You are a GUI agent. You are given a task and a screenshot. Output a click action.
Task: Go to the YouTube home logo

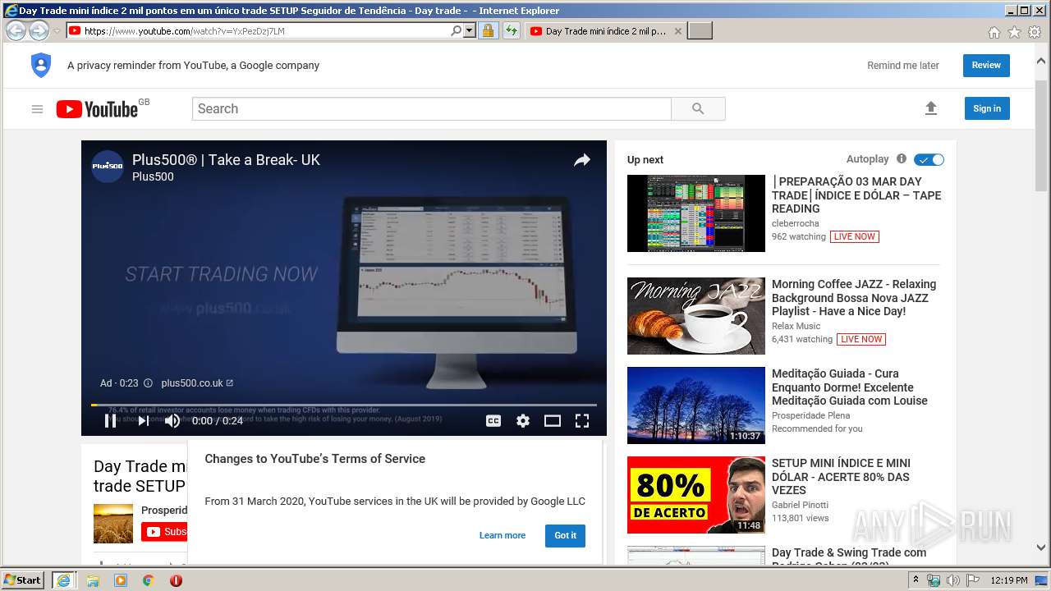coord(97,109)
